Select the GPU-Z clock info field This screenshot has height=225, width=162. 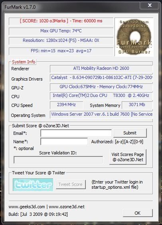click(x=101, y=87)
